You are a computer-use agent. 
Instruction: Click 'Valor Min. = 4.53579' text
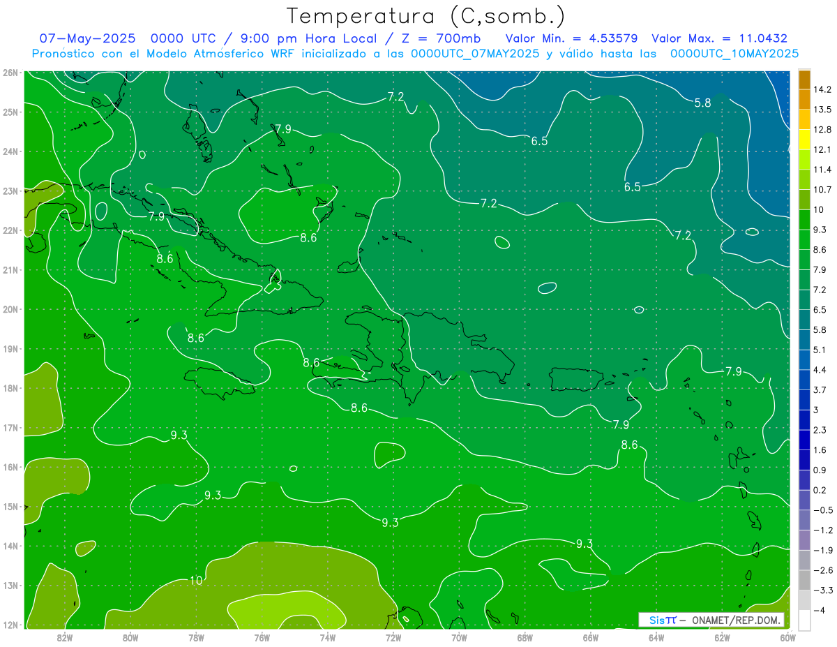[571, 38]
